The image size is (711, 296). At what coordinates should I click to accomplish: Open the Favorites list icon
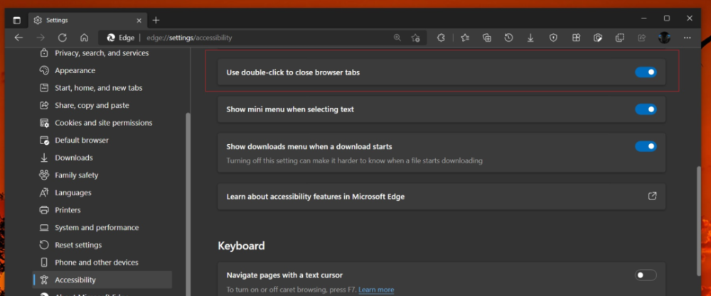click(x=465, y=38)
